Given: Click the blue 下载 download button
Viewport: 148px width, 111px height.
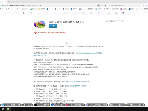Looking at the screenshot, I should coord(53,26).
